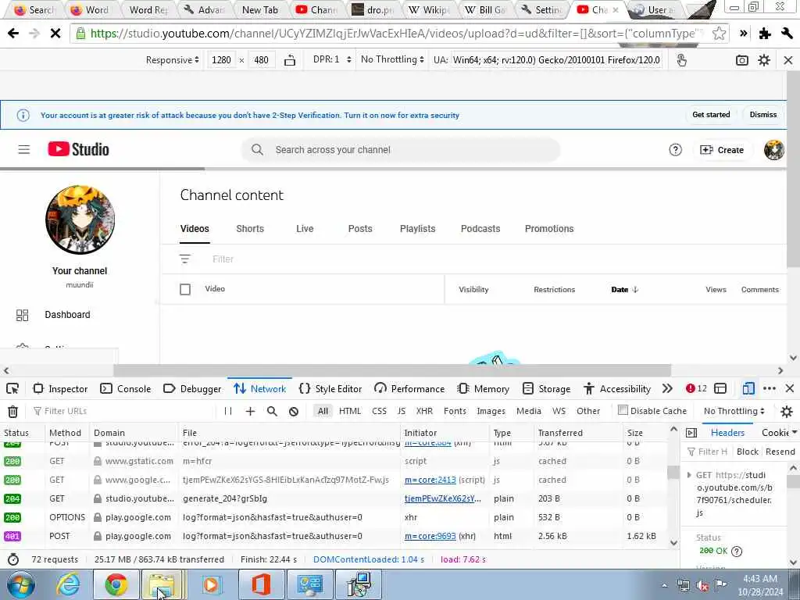
Task: Switch to the Live tab
Action: [305, 229]
